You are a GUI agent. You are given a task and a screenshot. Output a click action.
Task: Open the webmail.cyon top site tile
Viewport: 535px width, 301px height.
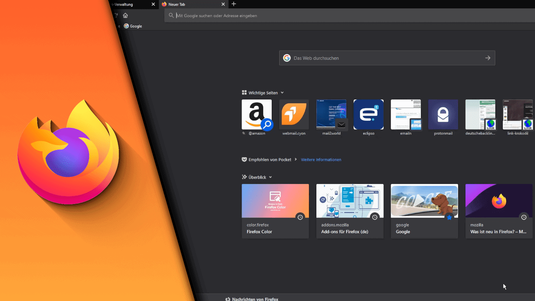294,115
